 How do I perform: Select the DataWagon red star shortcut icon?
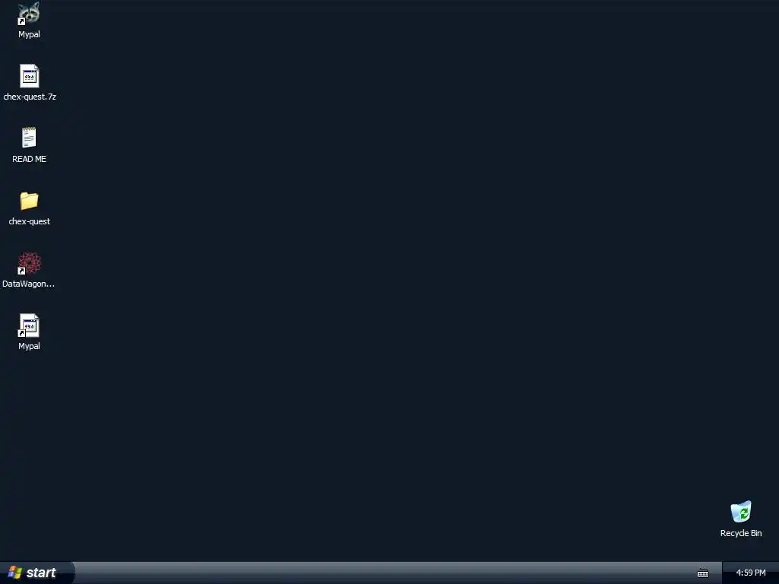click(x=29, y=263)
